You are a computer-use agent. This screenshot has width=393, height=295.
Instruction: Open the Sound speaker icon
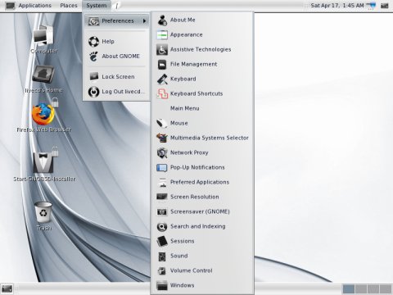click(162, 256)
